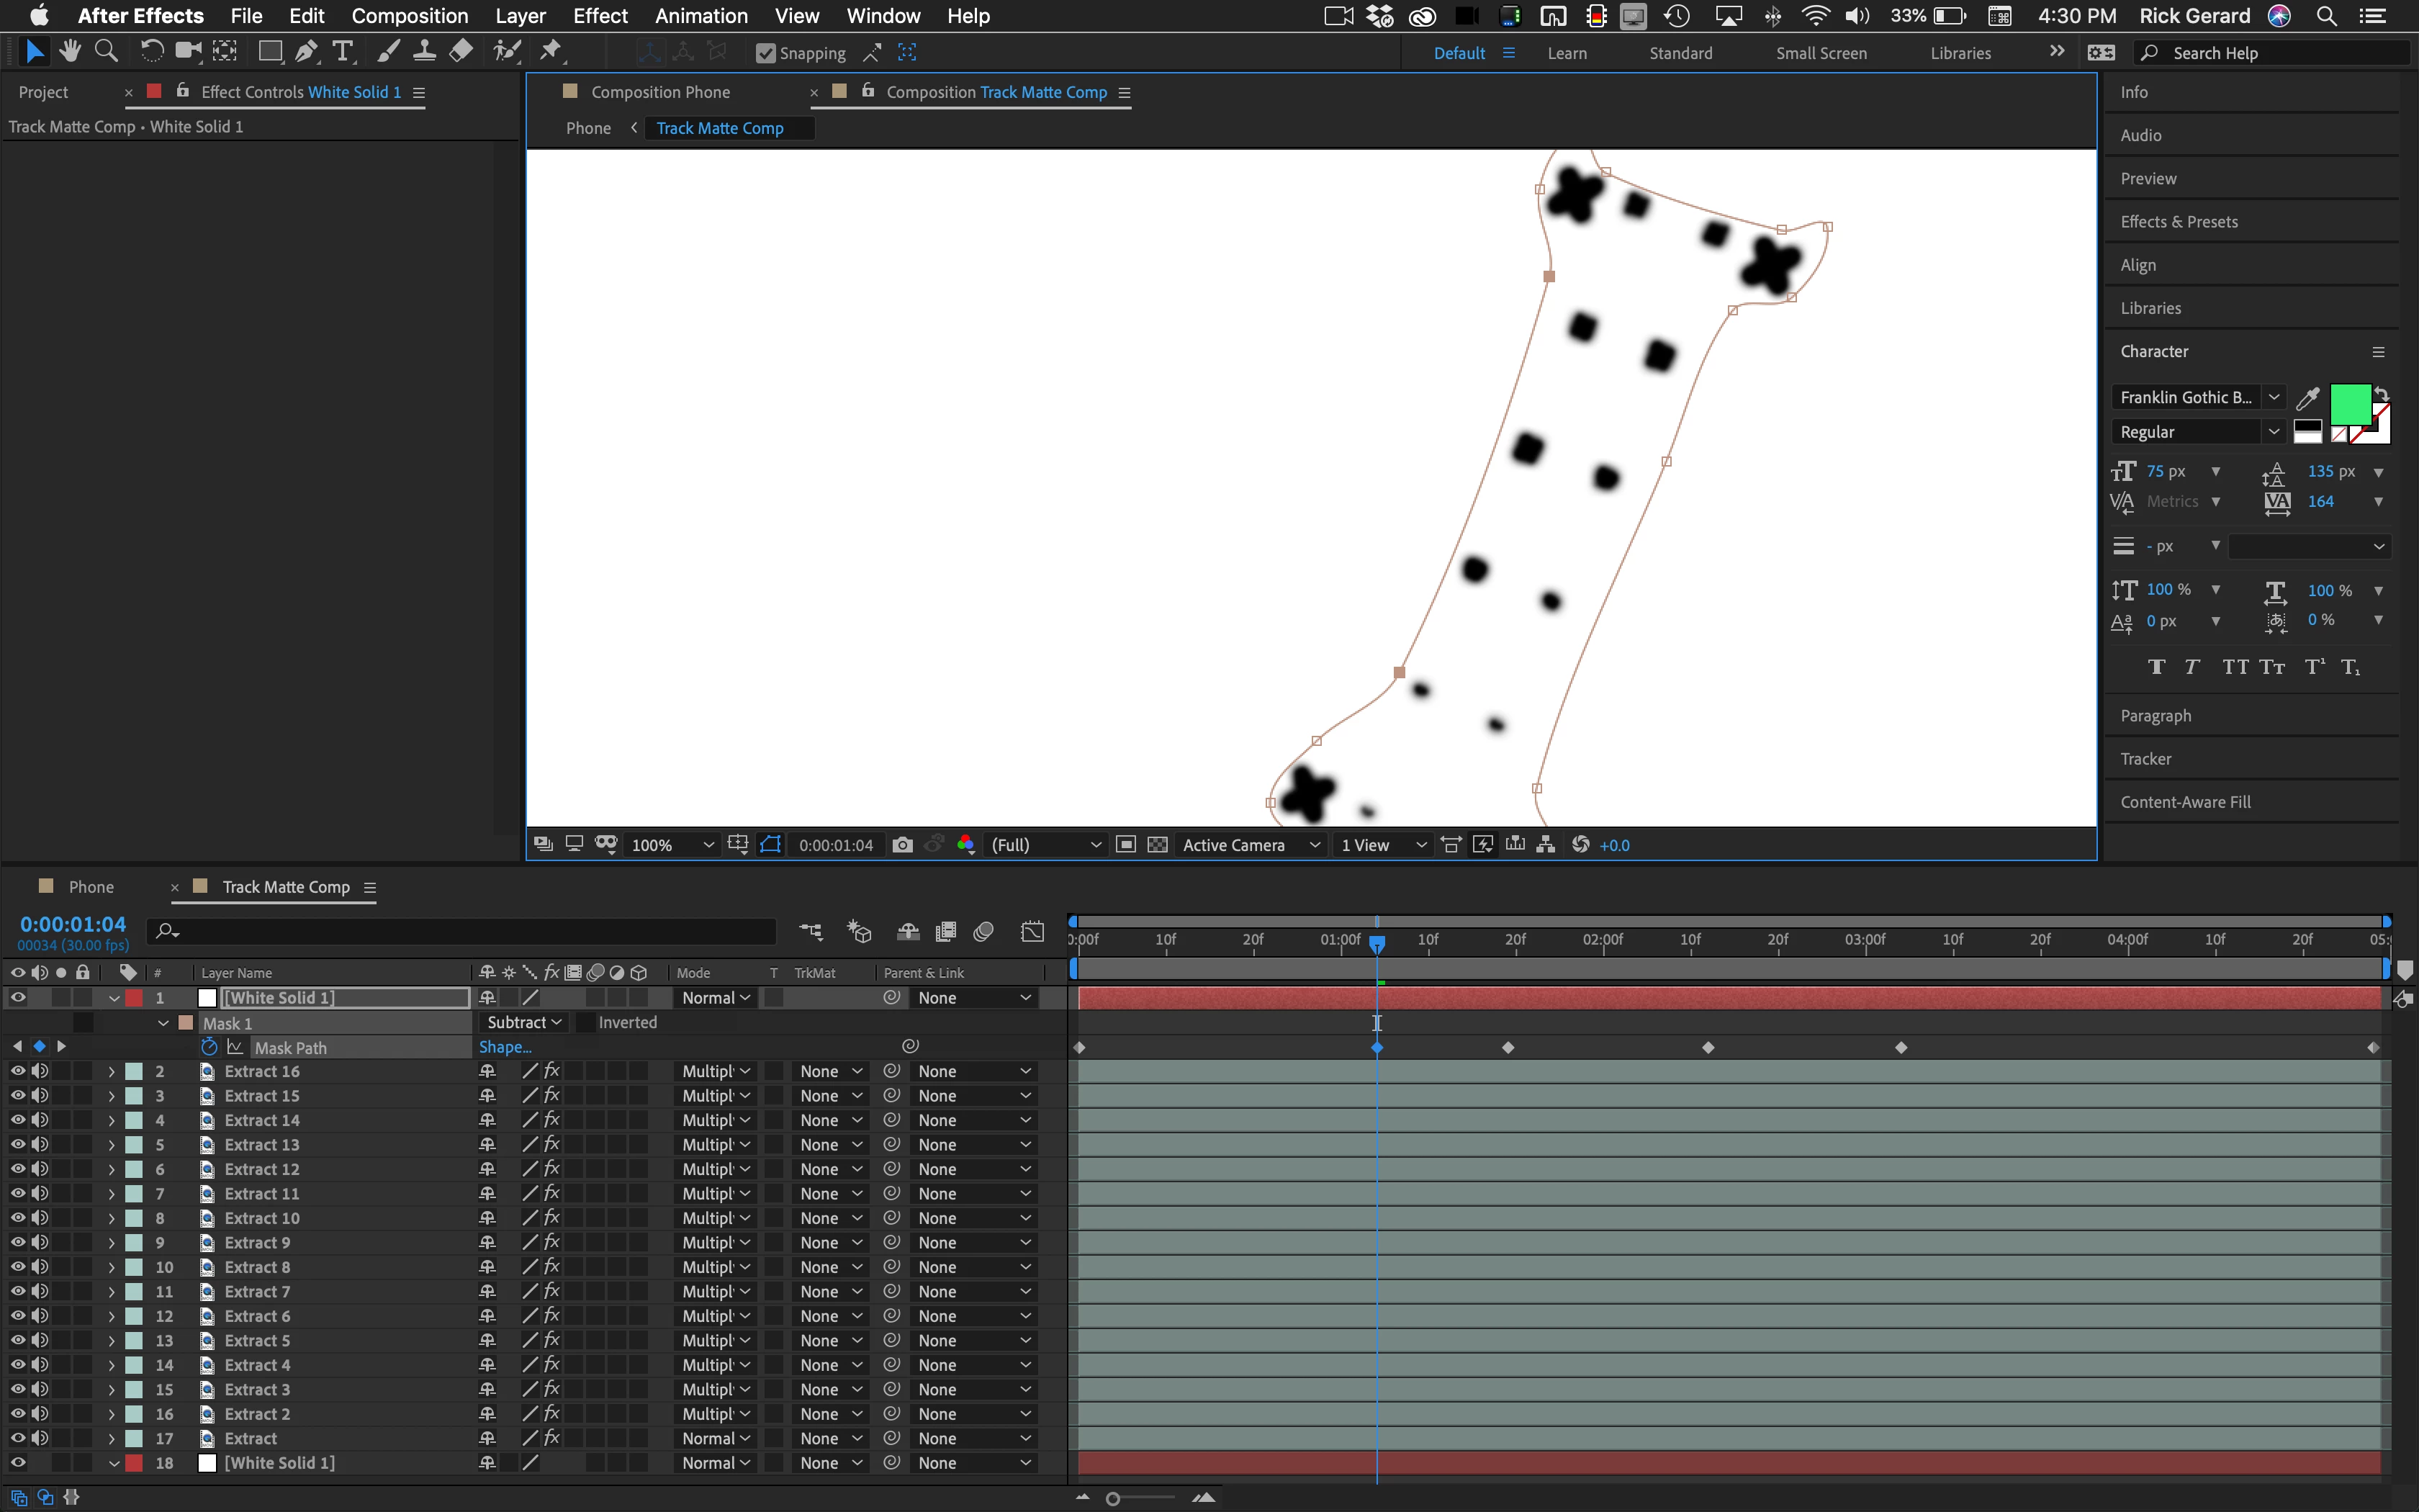Image resolution: width=2419 pixels, height=1512 pixels.
Task: Select the Puppet Pin tool
Action: click(x=551, y=52)
